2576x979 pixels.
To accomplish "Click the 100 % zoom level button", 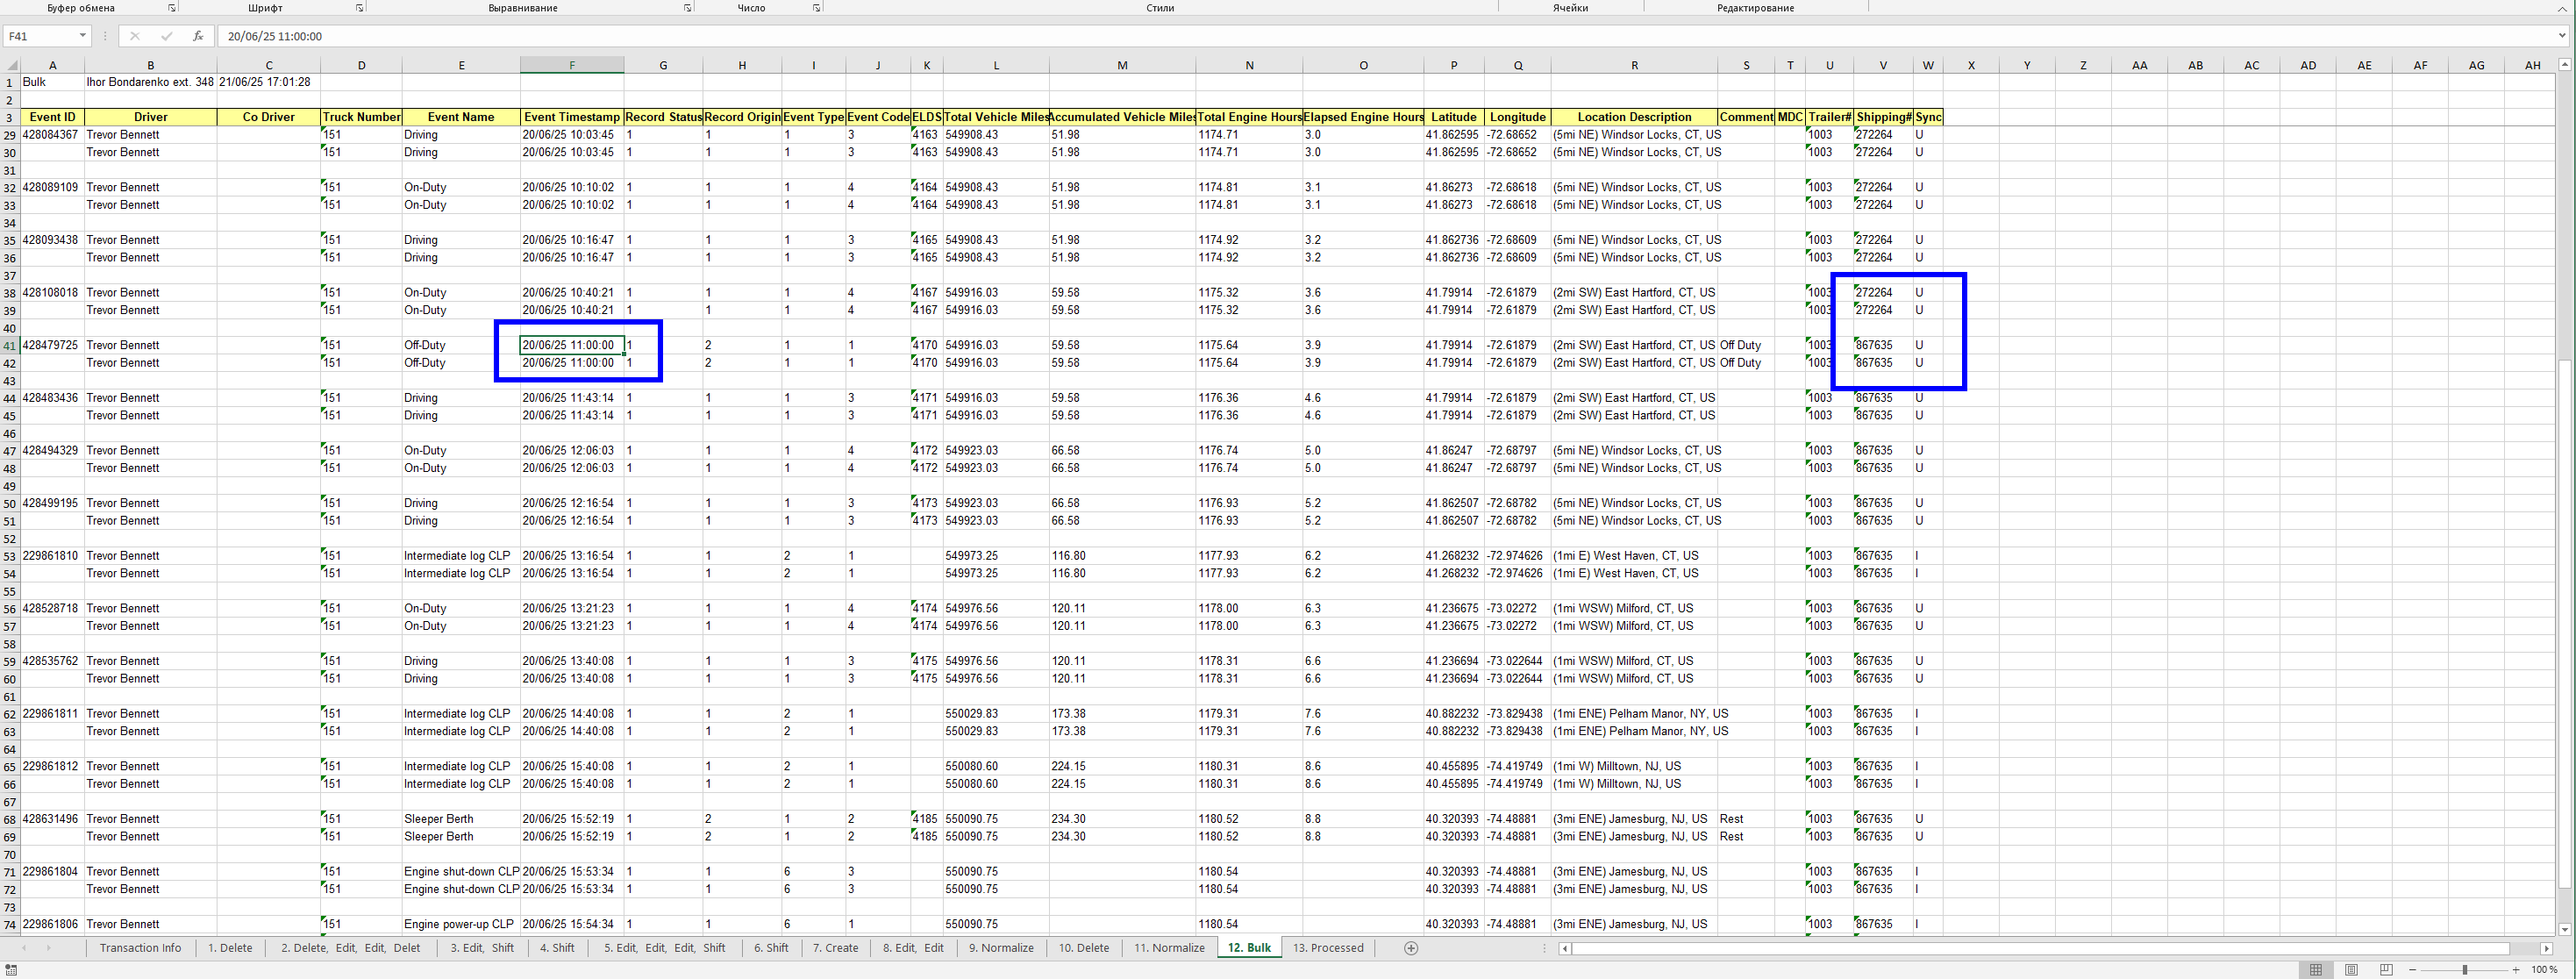I will coord(2544,970).
